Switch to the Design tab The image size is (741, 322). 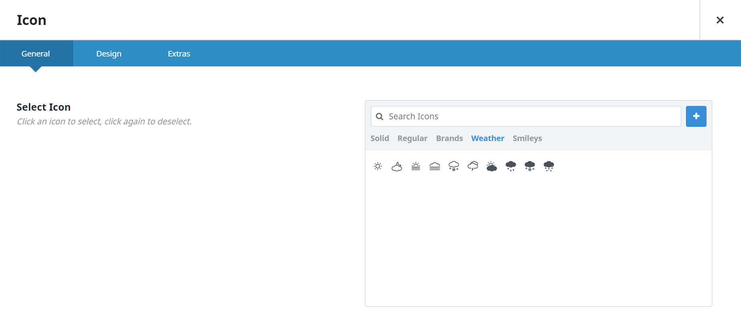[109, 54]
